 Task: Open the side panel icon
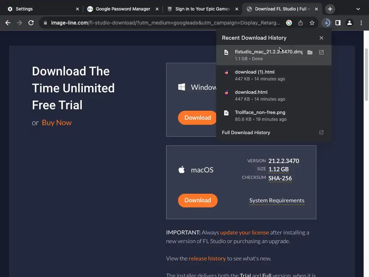click(338, 23)
